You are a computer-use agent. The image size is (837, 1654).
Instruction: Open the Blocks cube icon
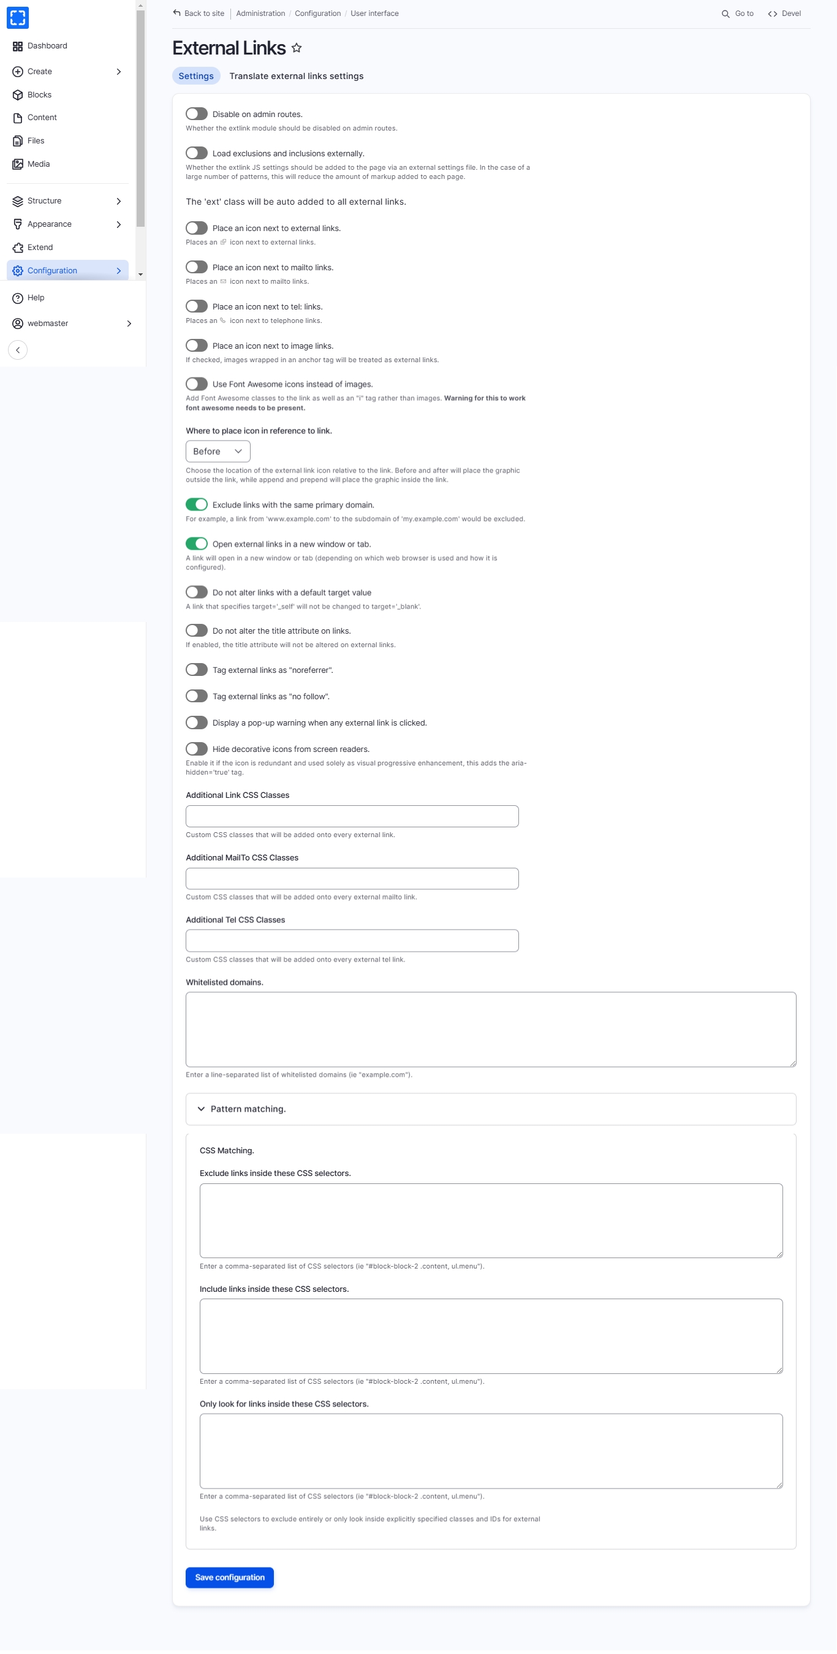coord(18,95)
